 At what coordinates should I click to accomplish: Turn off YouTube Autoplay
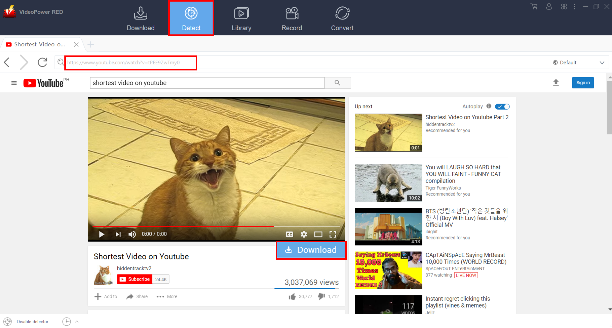(502, 107)
